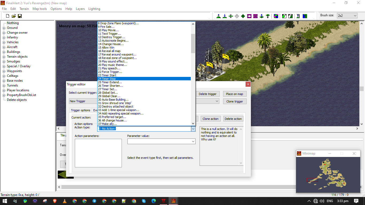Open the Layers menu

pos(80,9)
